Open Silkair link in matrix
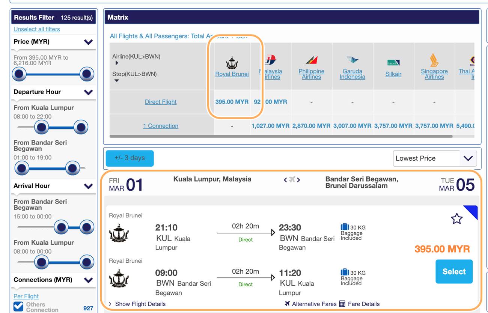 coord(393,74)
